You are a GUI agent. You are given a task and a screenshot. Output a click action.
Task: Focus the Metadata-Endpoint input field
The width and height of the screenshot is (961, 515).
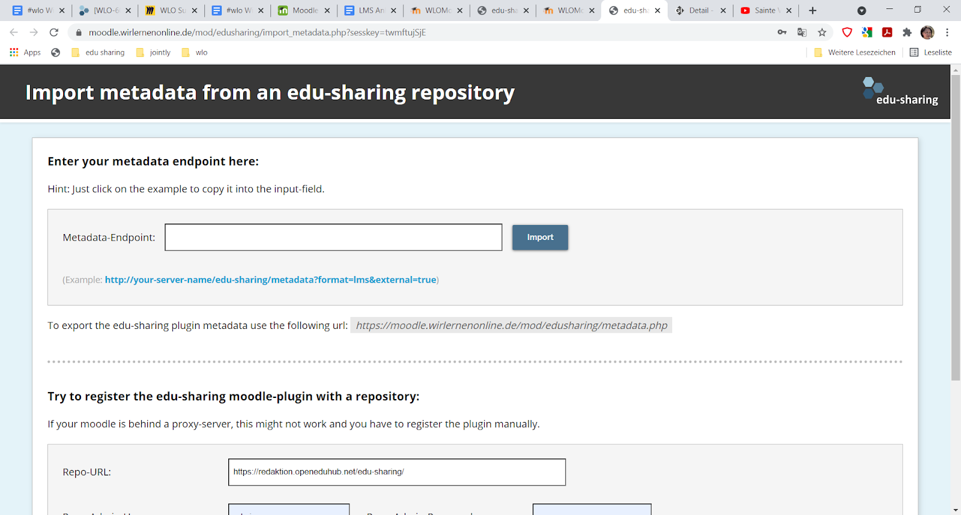pyautogui.click(x=333, y=237)
